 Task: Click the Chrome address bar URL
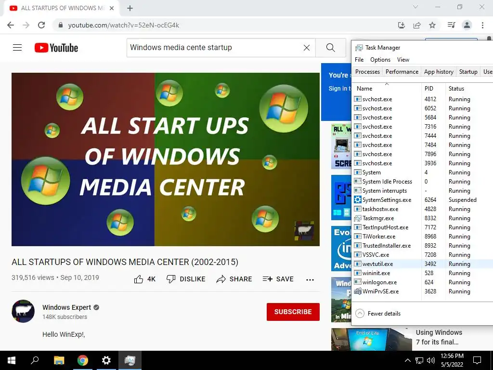124,25
